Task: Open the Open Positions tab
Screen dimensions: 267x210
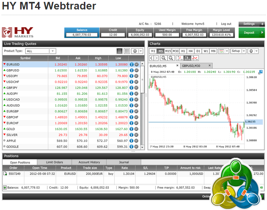Action: pyautogui.click(x=20, y=162)
